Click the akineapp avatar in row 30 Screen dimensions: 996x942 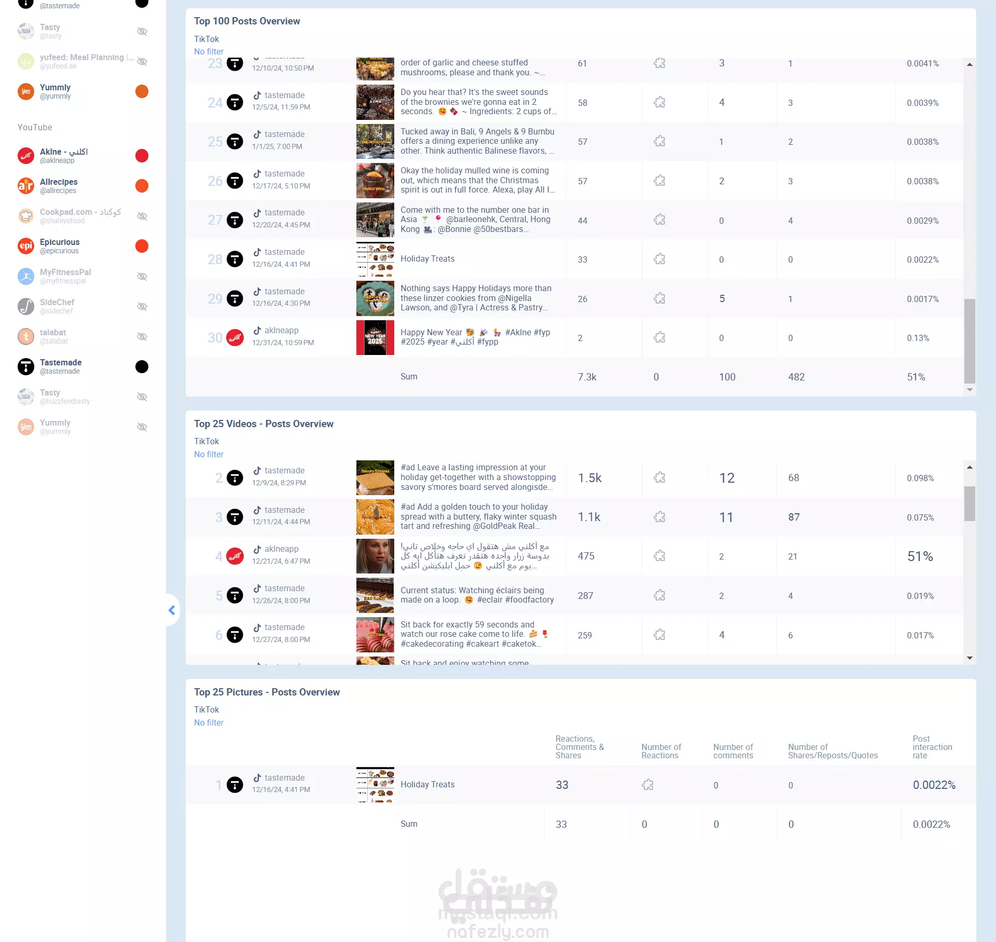[235, 337]
